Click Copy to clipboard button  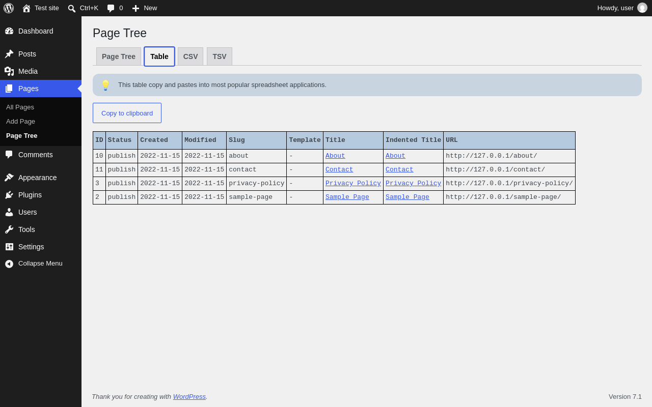(x=127, y=113)
